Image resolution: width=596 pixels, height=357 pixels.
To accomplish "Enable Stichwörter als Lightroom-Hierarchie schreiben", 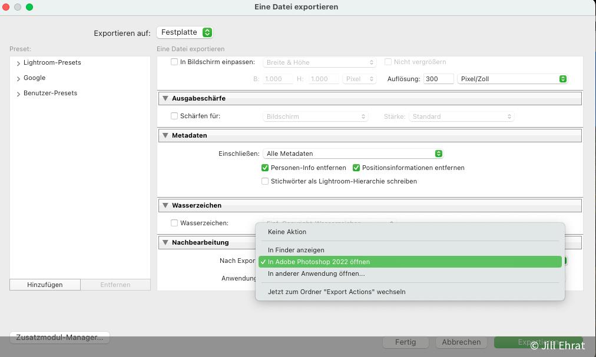I will pos(265,181).
